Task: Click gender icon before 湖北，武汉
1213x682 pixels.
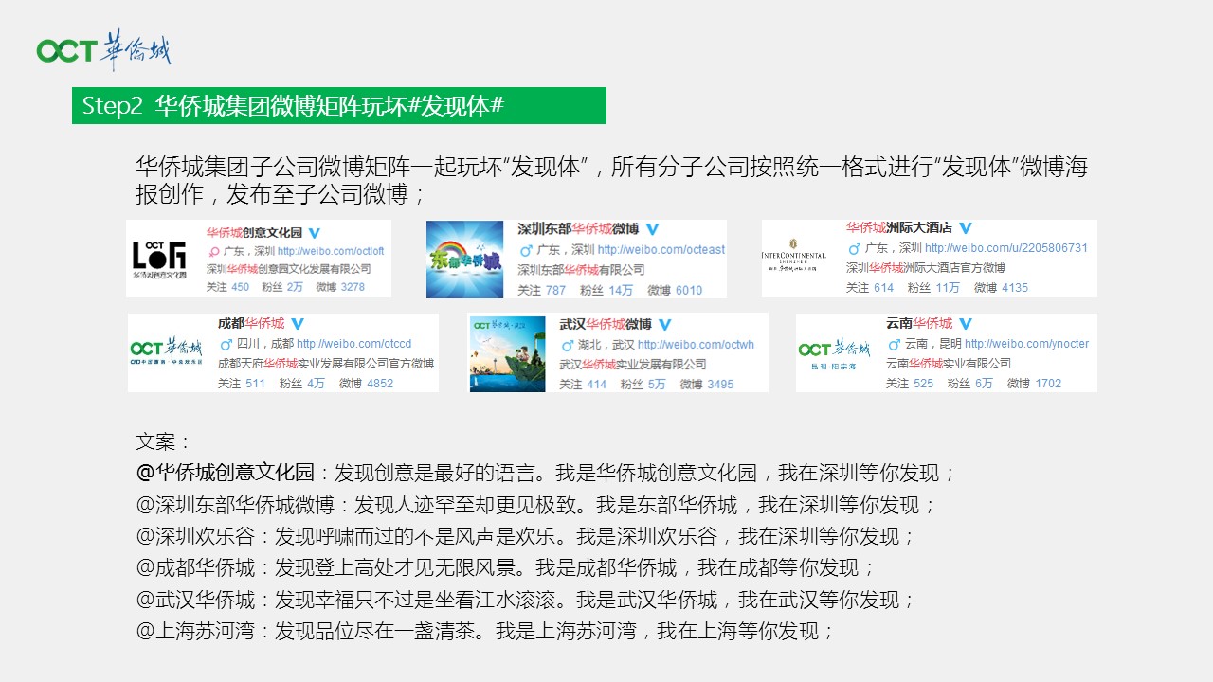Action: pyautogui.click(x=566, y=345)
